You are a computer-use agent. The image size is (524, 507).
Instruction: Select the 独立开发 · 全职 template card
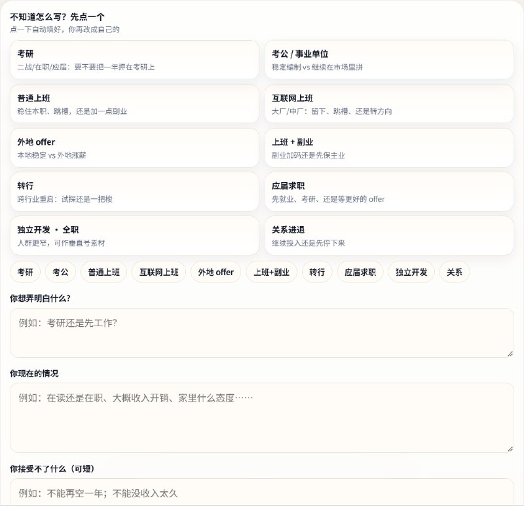tap(134, 236)
